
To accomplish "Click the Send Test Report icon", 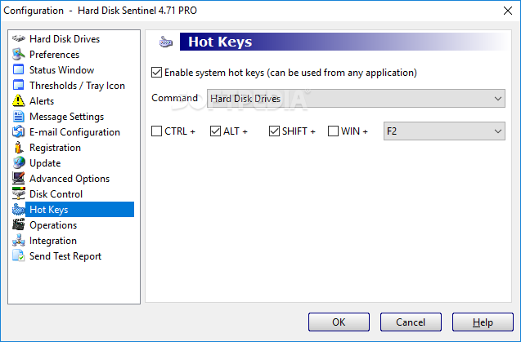I will pyautogui.click(x=19, y=256).
